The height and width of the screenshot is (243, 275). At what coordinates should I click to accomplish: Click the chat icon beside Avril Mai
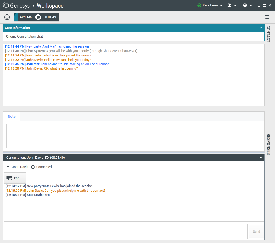[x=38, y=17]
